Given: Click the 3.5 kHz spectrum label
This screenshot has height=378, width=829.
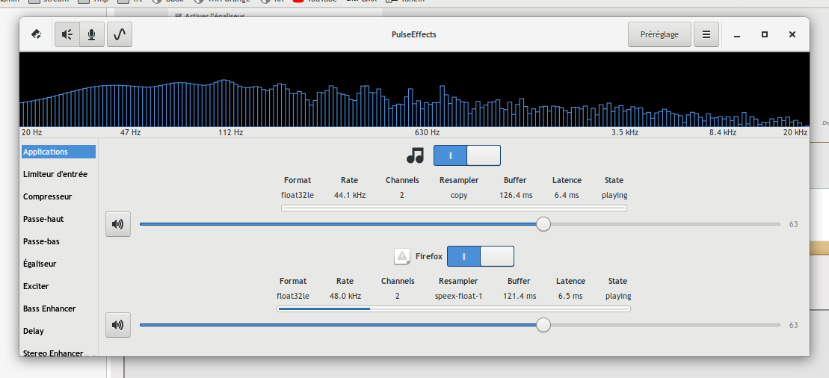Looking at the screenshot, I should [625, 132].
